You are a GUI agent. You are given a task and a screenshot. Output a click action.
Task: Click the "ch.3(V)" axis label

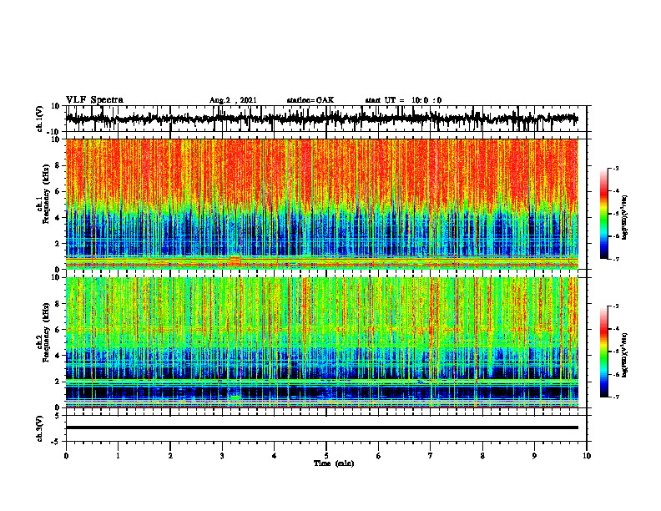pos(39,428)
